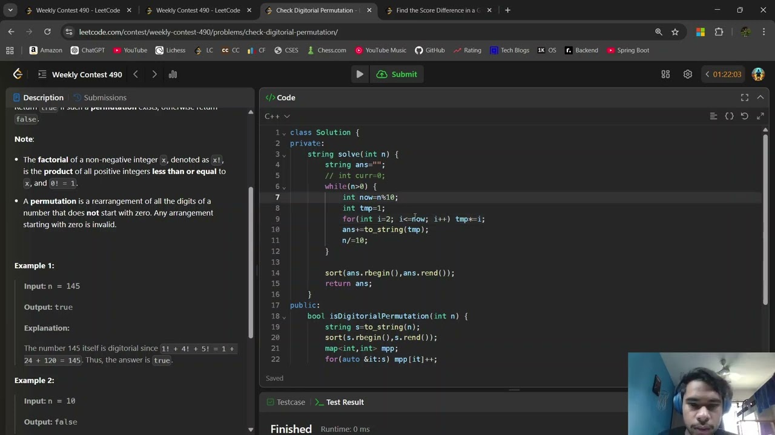This screenshot has height=435, width=775.
Task: Click the description panel scroll up arrow
Action: point(251,112)
